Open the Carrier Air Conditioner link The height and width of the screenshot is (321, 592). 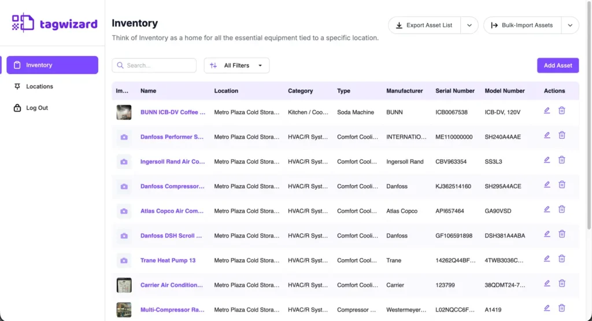click(171, 285)
